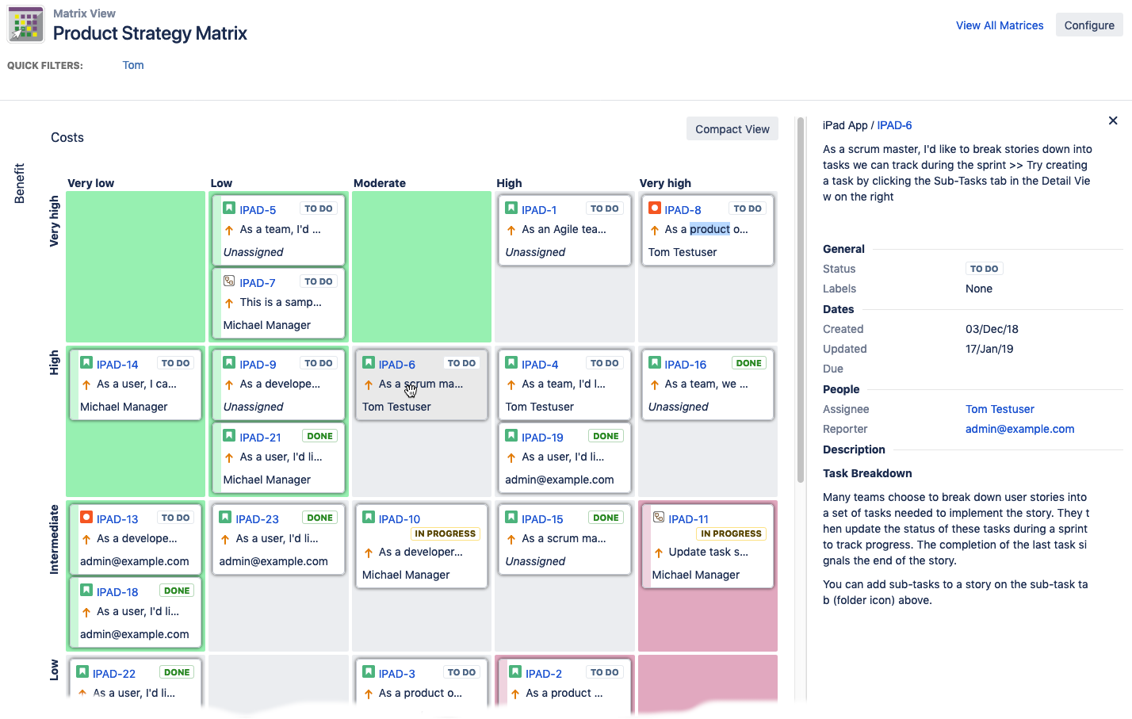Click the bug type icon on IPAD-8 card
1132x719 pixels.
pyautogui.click(x=655, y=208)
